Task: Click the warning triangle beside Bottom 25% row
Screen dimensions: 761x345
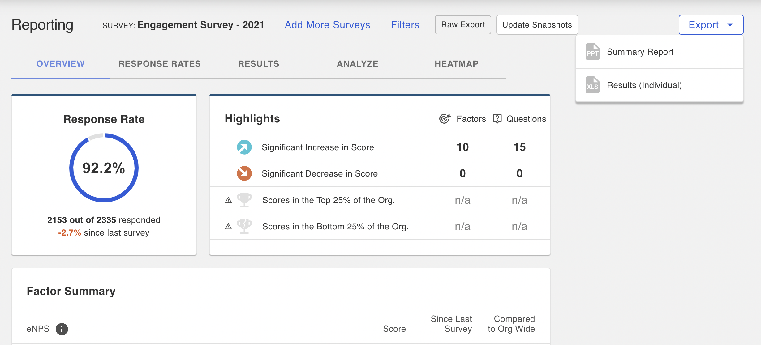Action: (228, 226)
